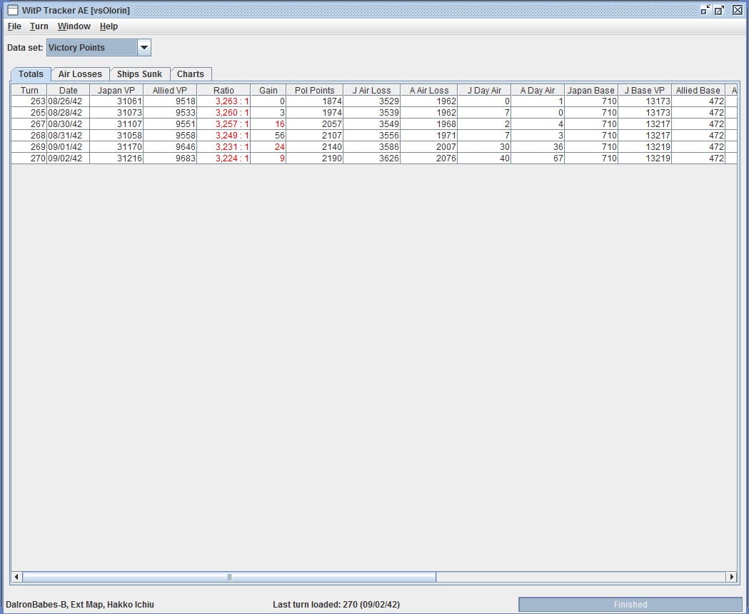Click the horizontal scrollbar thumb
The height and width of the screenshot is (614, 749).
[x=229, y=577]
